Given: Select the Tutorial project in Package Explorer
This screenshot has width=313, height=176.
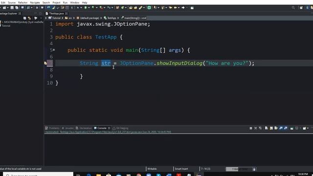Looking at the screenshot, I should pyautogui.click(x=6, y=26).
